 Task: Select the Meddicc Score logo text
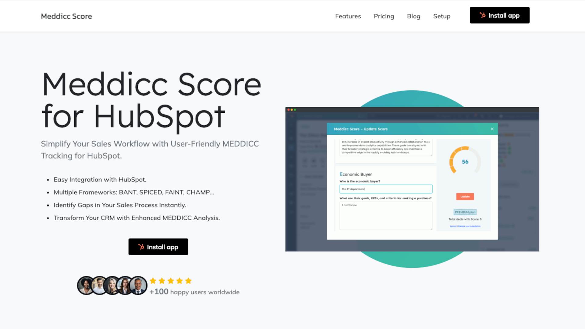click(67, 16)
